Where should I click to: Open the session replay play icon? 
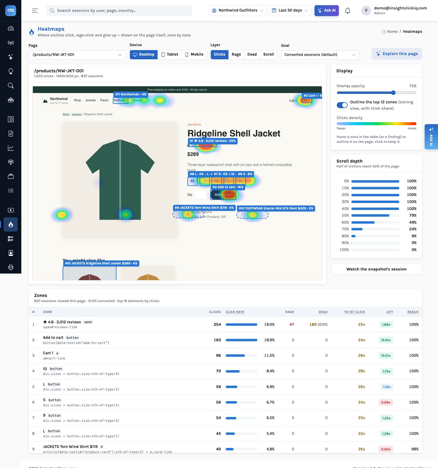11,210
